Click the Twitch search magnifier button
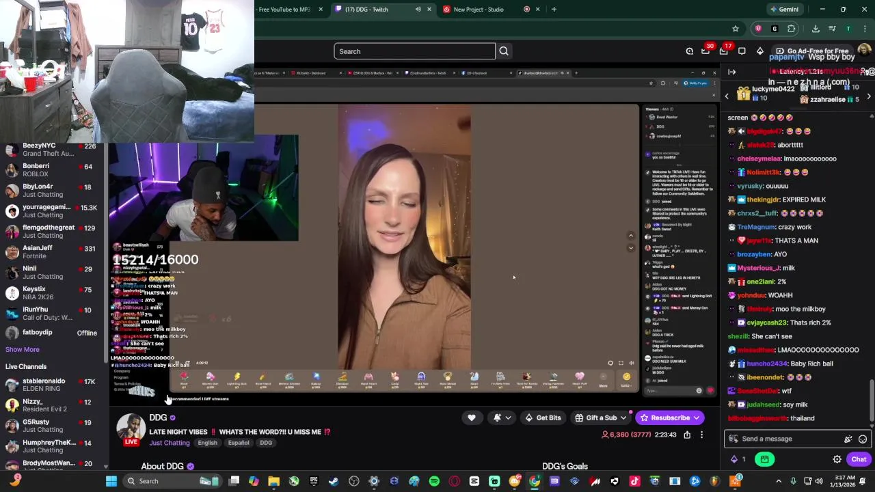The width and height of the screenshot is (875, 492). [x=504, y=51]
